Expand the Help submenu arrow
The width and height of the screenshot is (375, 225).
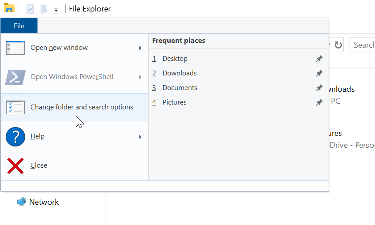(140, 137)
